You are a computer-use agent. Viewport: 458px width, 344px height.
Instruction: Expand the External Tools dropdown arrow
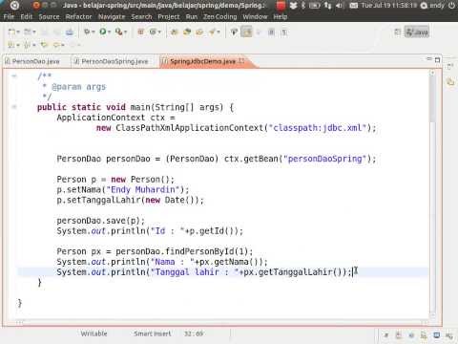click(125, 32)
